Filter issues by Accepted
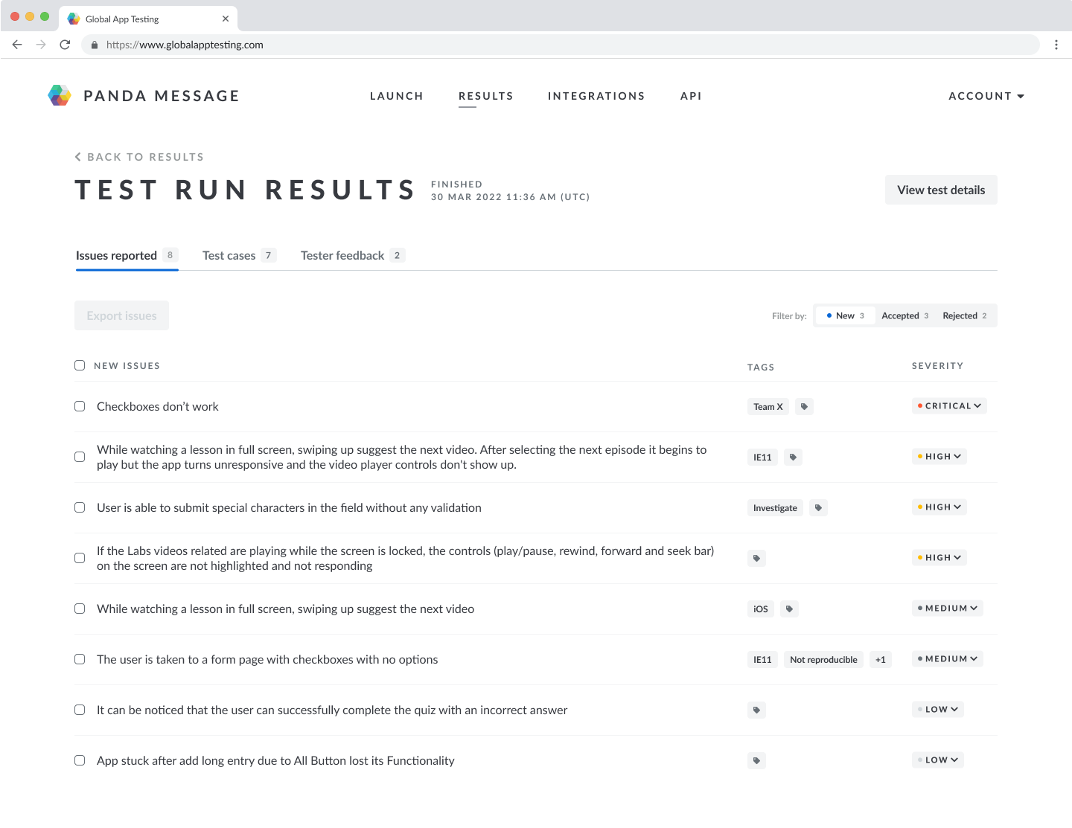 905,315
